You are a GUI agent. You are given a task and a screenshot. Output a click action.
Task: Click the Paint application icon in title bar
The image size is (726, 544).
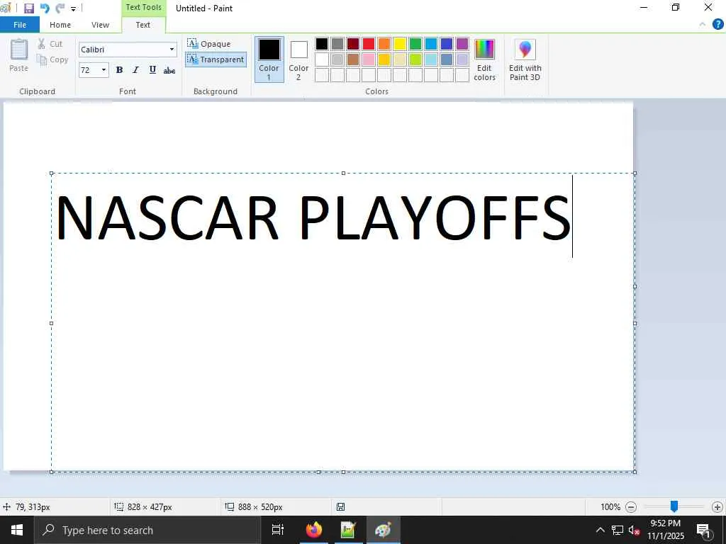pyautogui.click(x=5, y=8)
